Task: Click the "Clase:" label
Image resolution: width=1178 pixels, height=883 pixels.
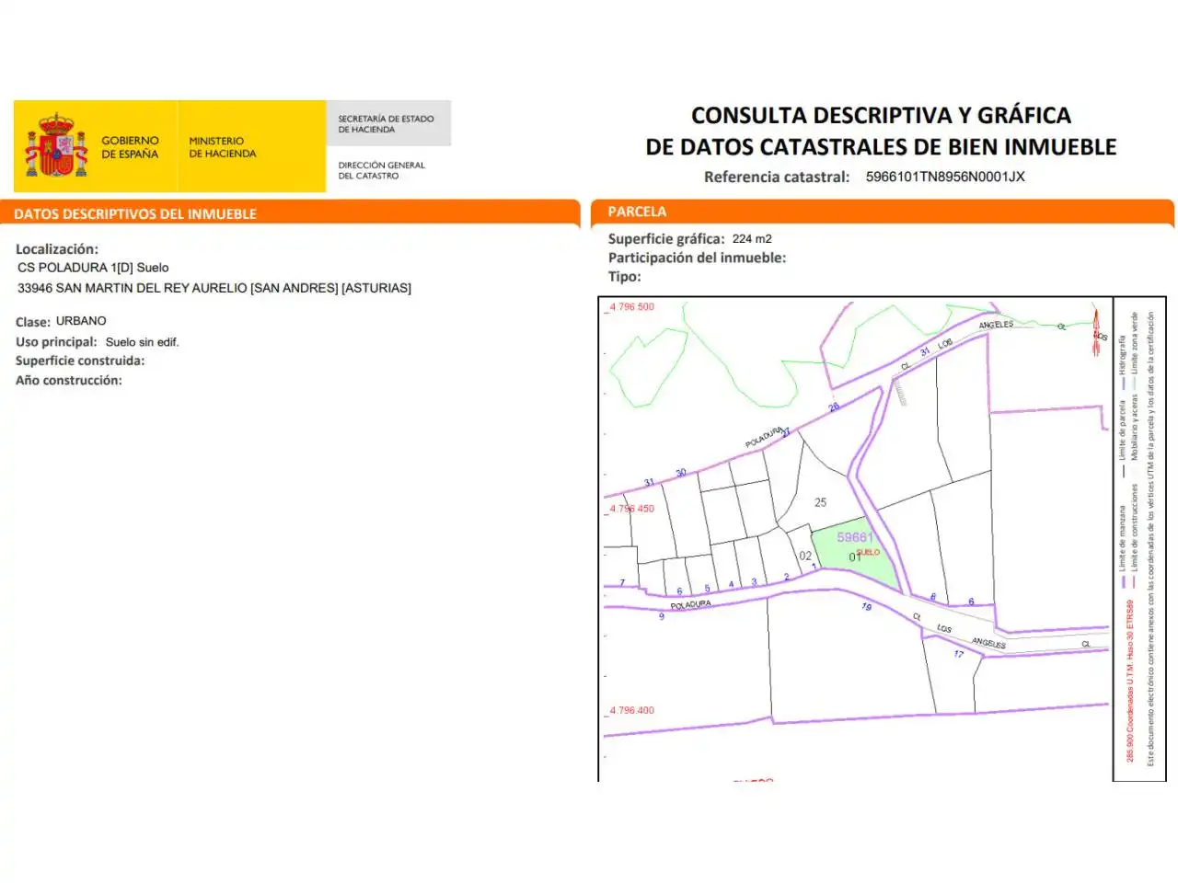Action: (x=33, y=322)
